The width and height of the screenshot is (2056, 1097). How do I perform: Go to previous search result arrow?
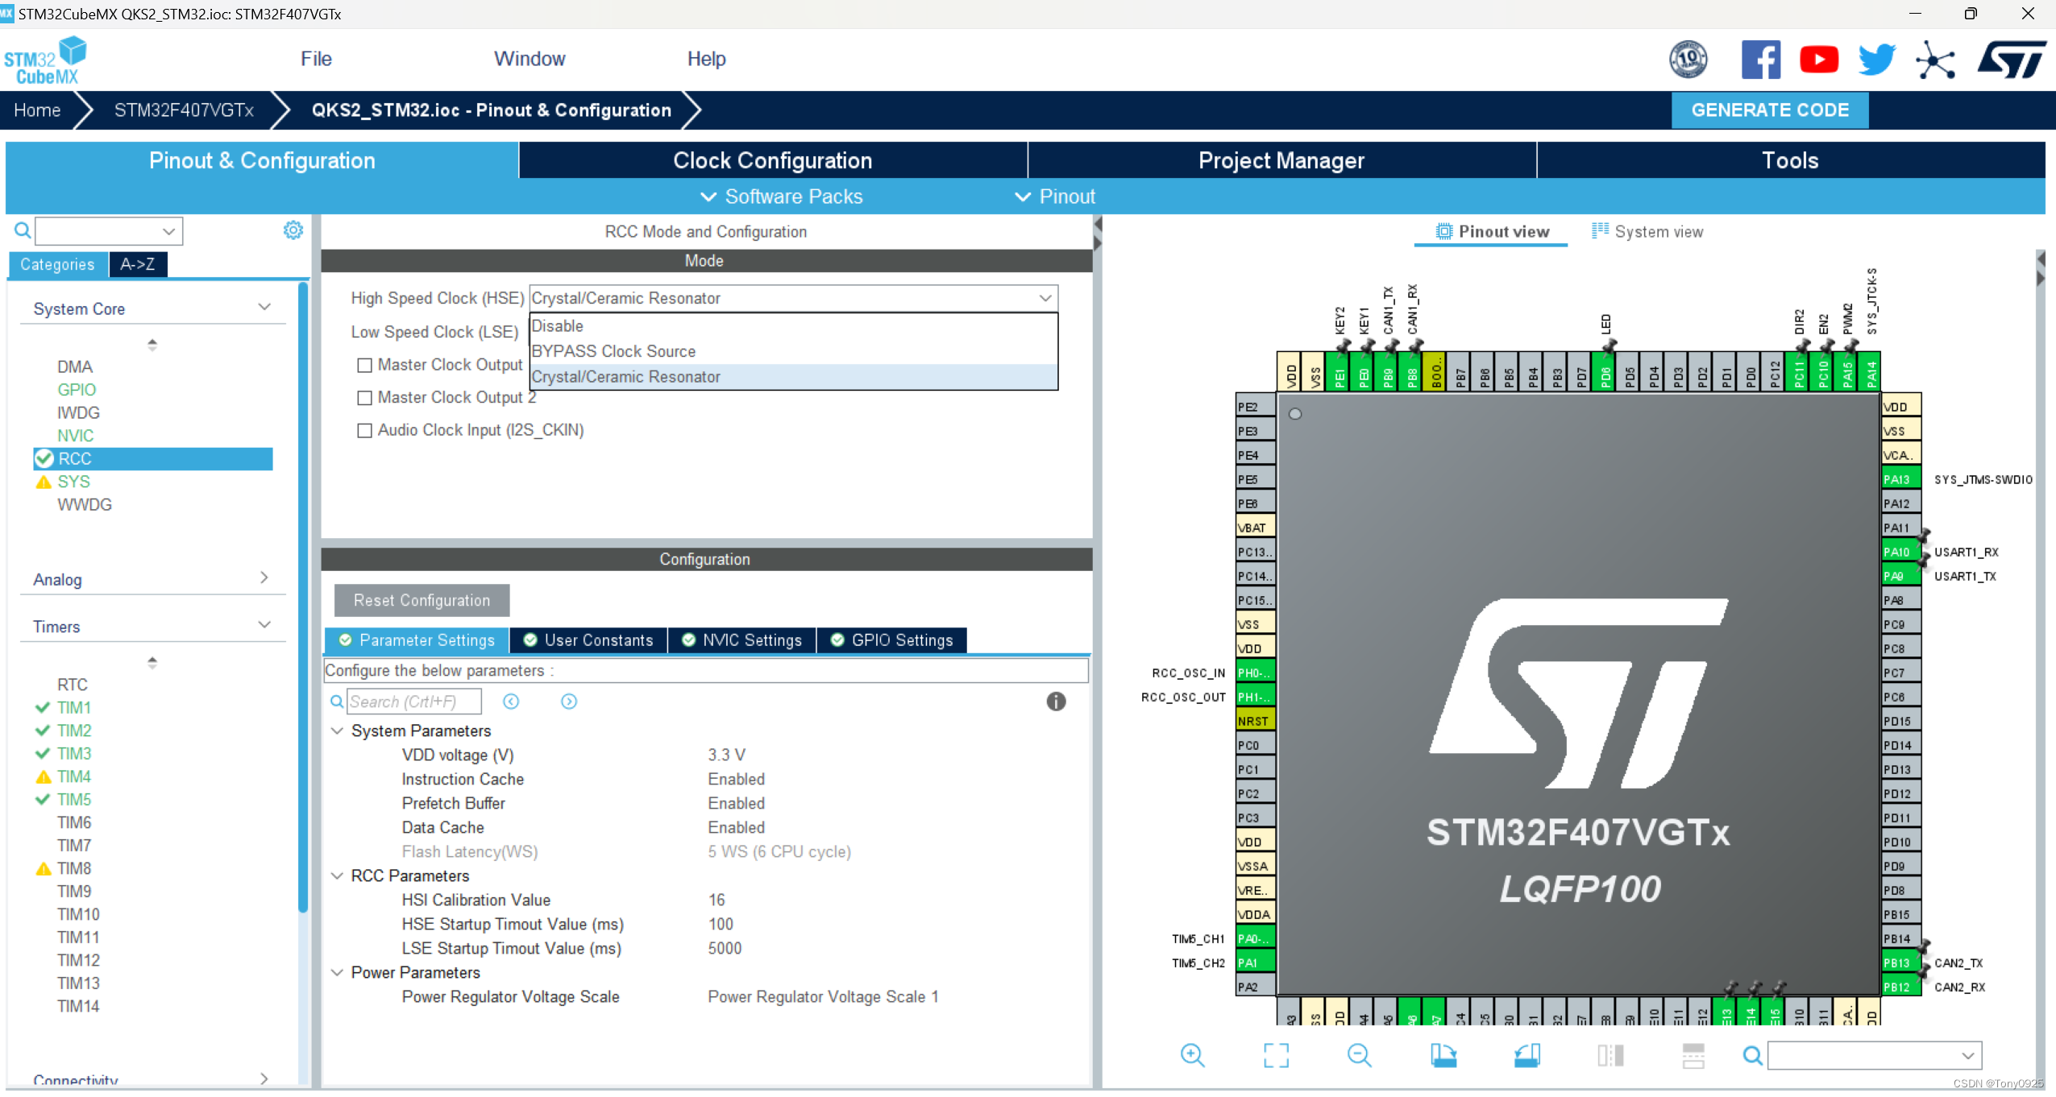511,702
